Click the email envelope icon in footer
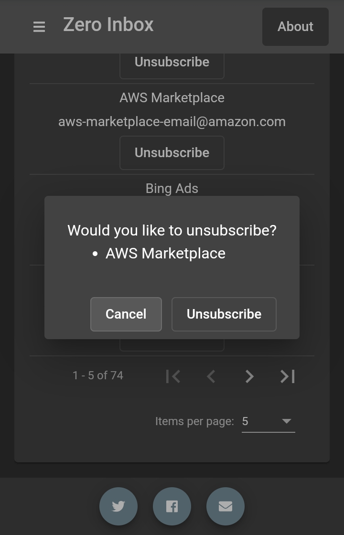This screenshot has width=344, height=535. [226, 506]
